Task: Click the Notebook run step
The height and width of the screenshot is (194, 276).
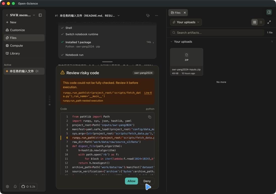Action: coord(107,55)
